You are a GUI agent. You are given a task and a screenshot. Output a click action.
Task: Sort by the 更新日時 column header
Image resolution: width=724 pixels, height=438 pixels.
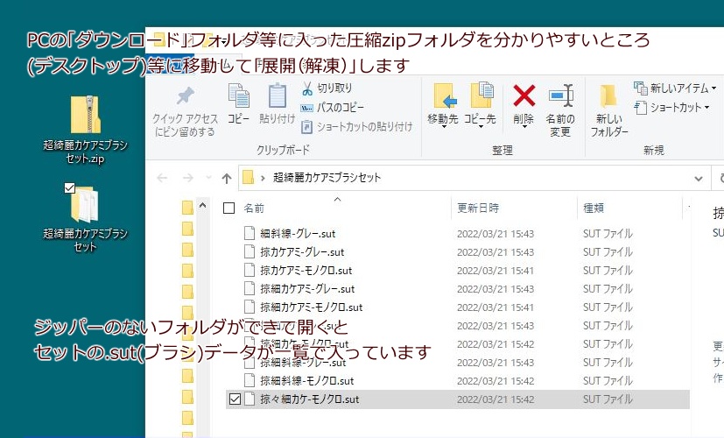(478, 208)
